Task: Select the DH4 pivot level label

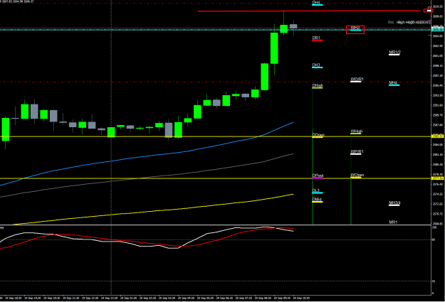Action: (316, 3)
